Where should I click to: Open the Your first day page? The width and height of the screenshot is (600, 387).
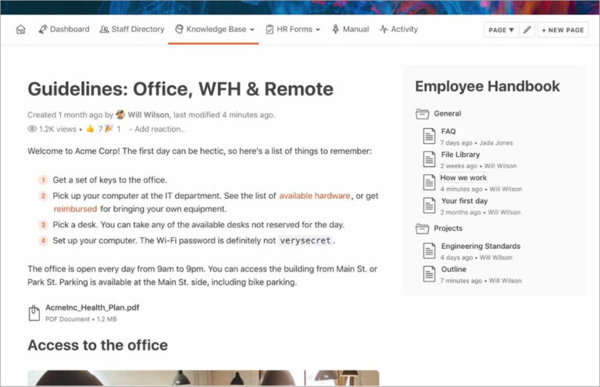[x=465, y=201]
